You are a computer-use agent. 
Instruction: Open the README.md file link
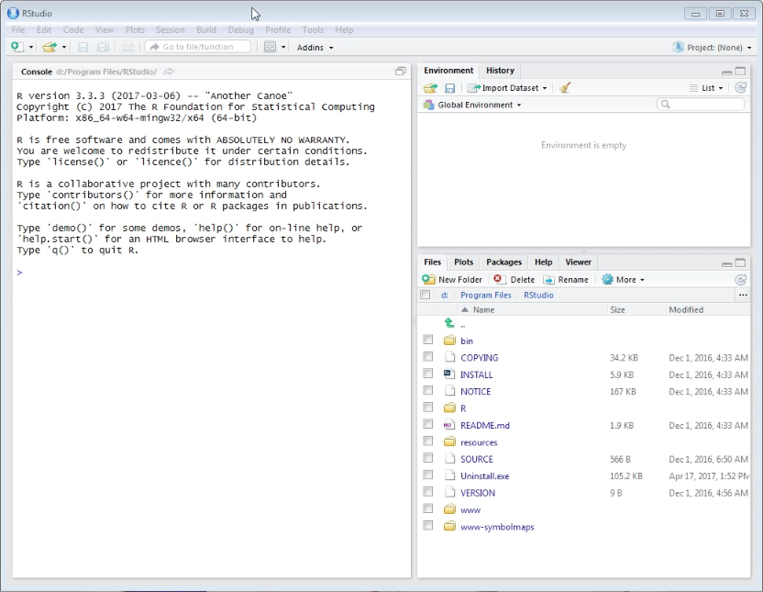[485, 426]
